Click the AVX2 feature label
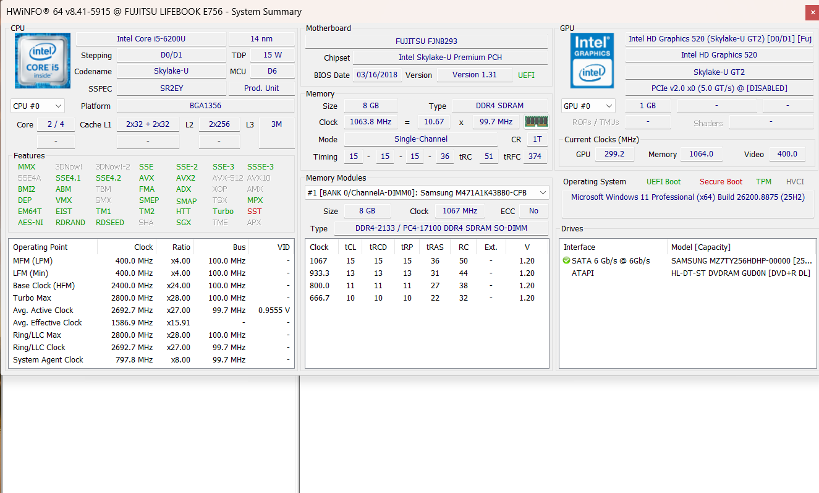This screenshot has height=493, width=819. [x=186, y=178]
